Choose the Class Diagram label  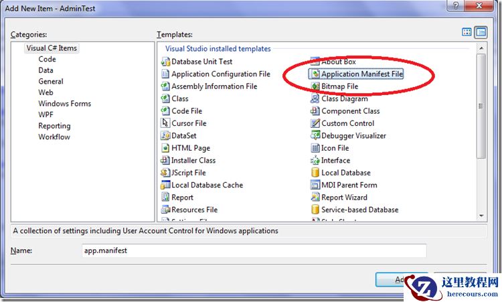click(x=345, y=98)
